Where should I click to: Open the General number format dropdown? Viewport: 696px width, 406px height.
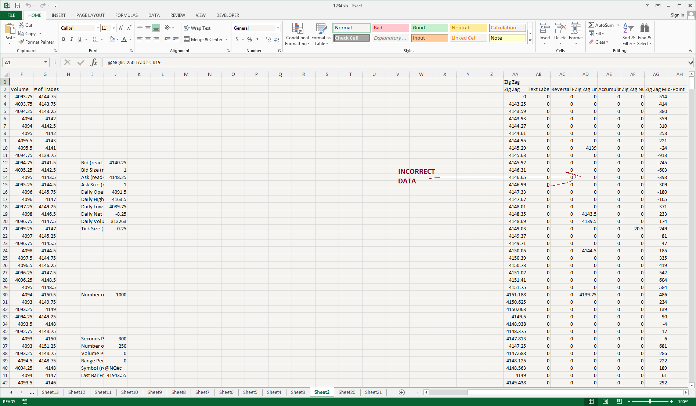(x=278, y=28)
